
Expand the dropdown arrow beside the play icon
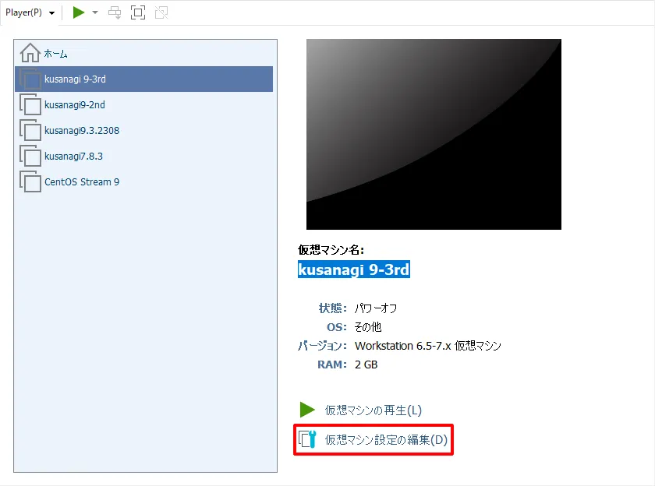click(x=95, y=12)
